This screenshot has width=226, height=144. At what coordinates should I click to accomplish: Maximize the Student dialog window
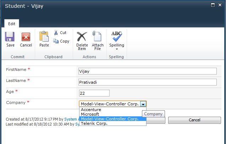[x=213, y=5]
